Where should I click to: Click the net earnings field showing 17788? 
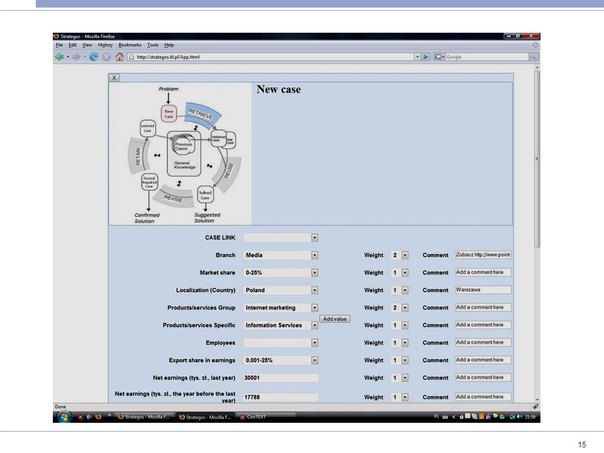coord(281,397)
